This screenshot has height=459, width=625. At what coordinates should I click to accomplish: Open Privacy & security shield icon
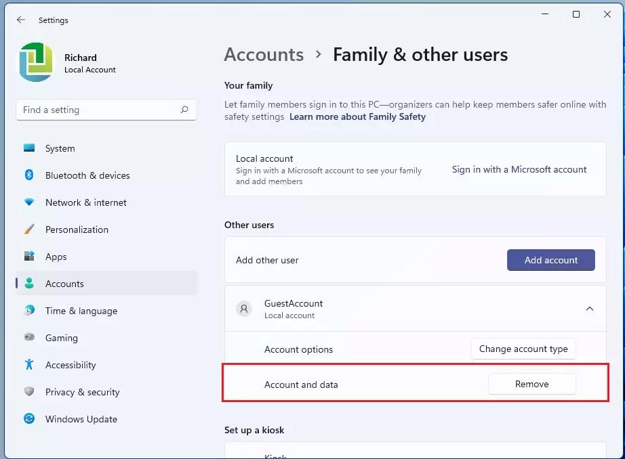coord(29,392)
